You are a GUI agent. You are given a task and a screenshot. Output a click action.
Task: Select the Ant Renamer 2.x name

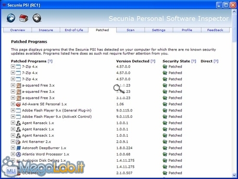tap(37, 141)
